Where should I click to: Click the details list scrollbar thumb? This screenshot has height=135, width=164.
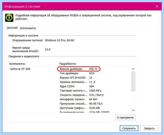click(x=133, y=81)
